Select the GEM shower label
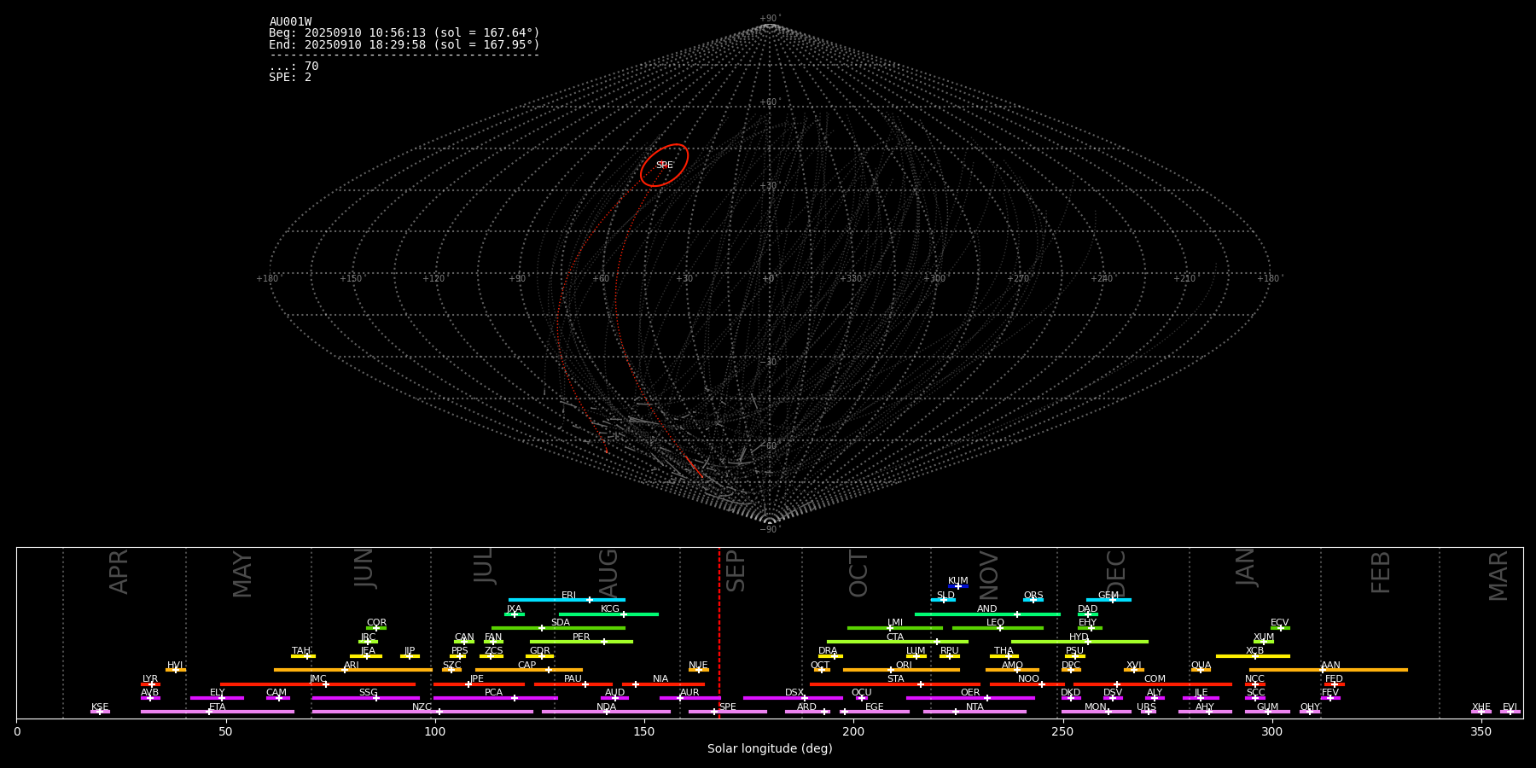 [x=1108, y=596]
